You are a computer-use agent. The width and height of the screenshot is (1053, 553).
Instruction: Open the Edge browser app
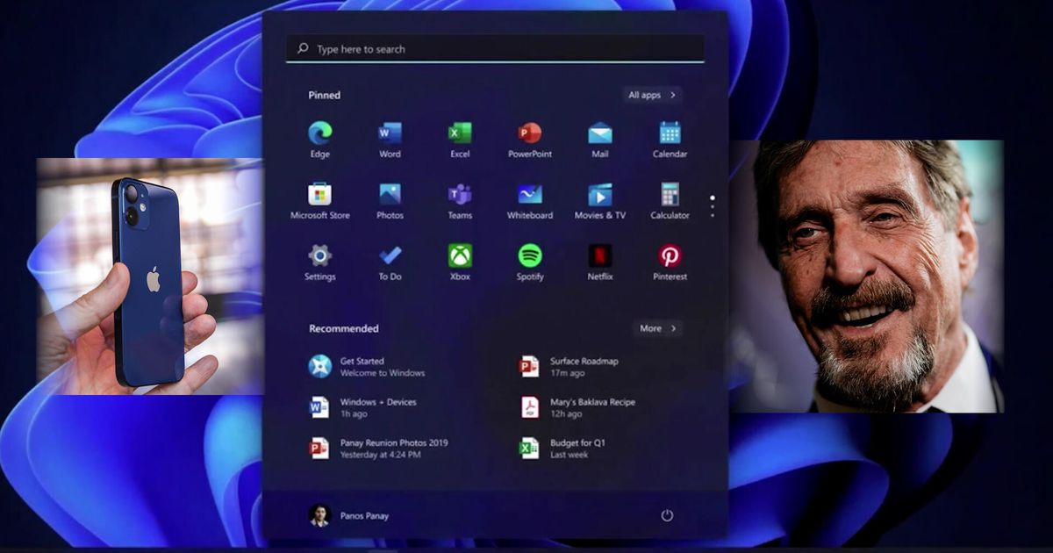[x=319, y=133]
